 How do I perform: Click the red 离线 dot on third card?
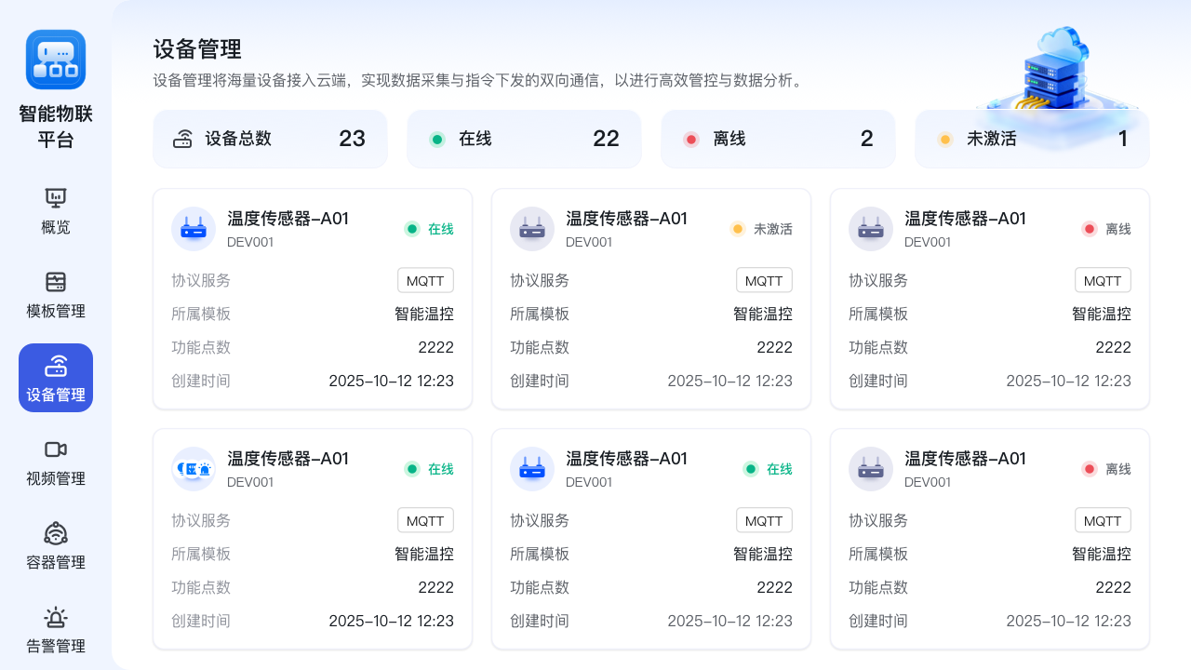point(1089,228)
